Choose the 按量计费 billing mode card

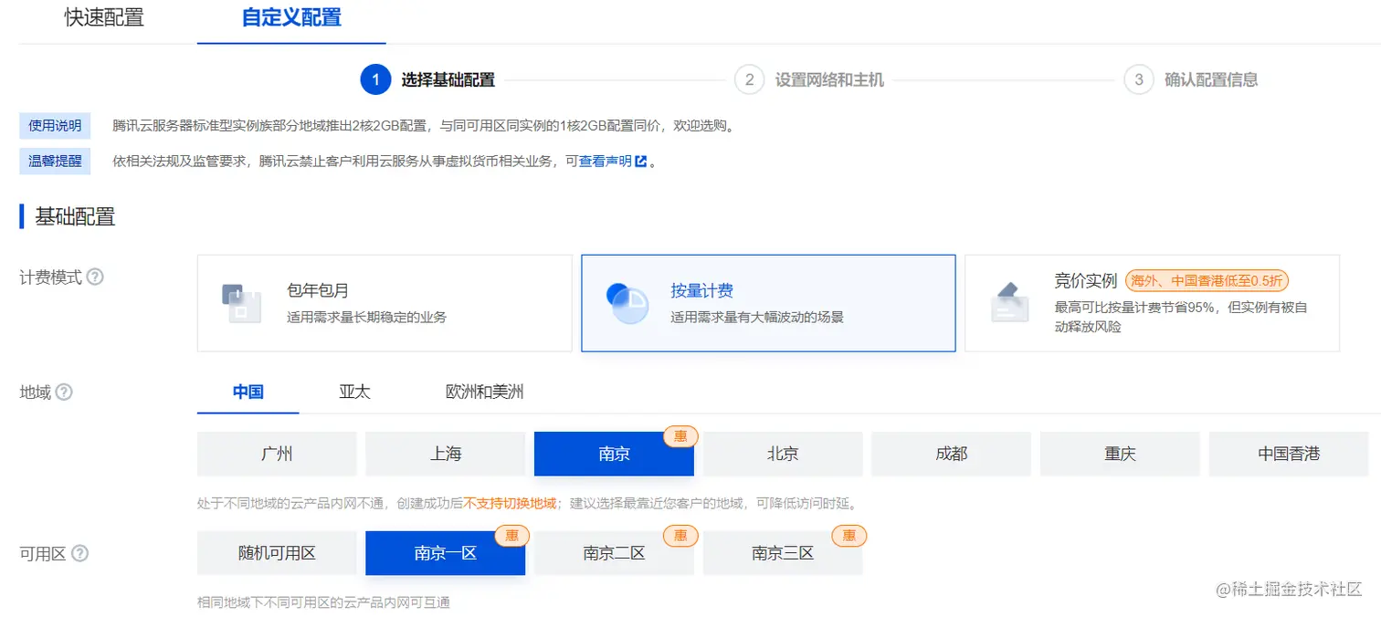point(768,303)
